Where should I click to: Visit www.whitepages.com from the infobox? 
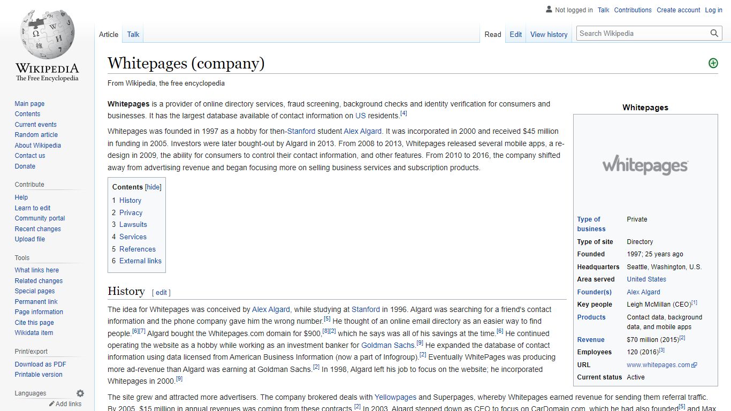coord(658,365)
